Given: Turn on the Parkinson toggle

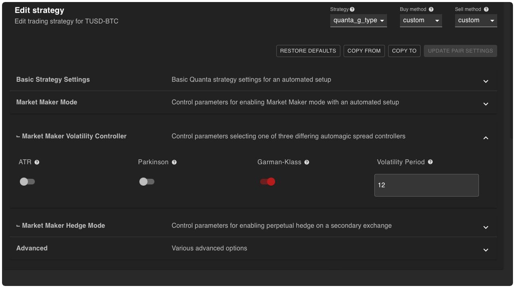Looking at the screenshot, I should (147, 182).
